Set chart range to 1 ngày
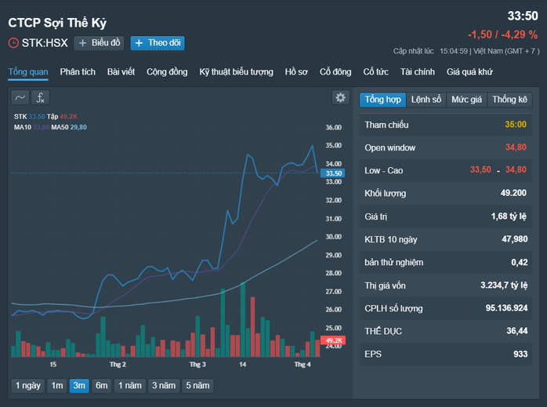Screen dimensions: 547x407 28,386
